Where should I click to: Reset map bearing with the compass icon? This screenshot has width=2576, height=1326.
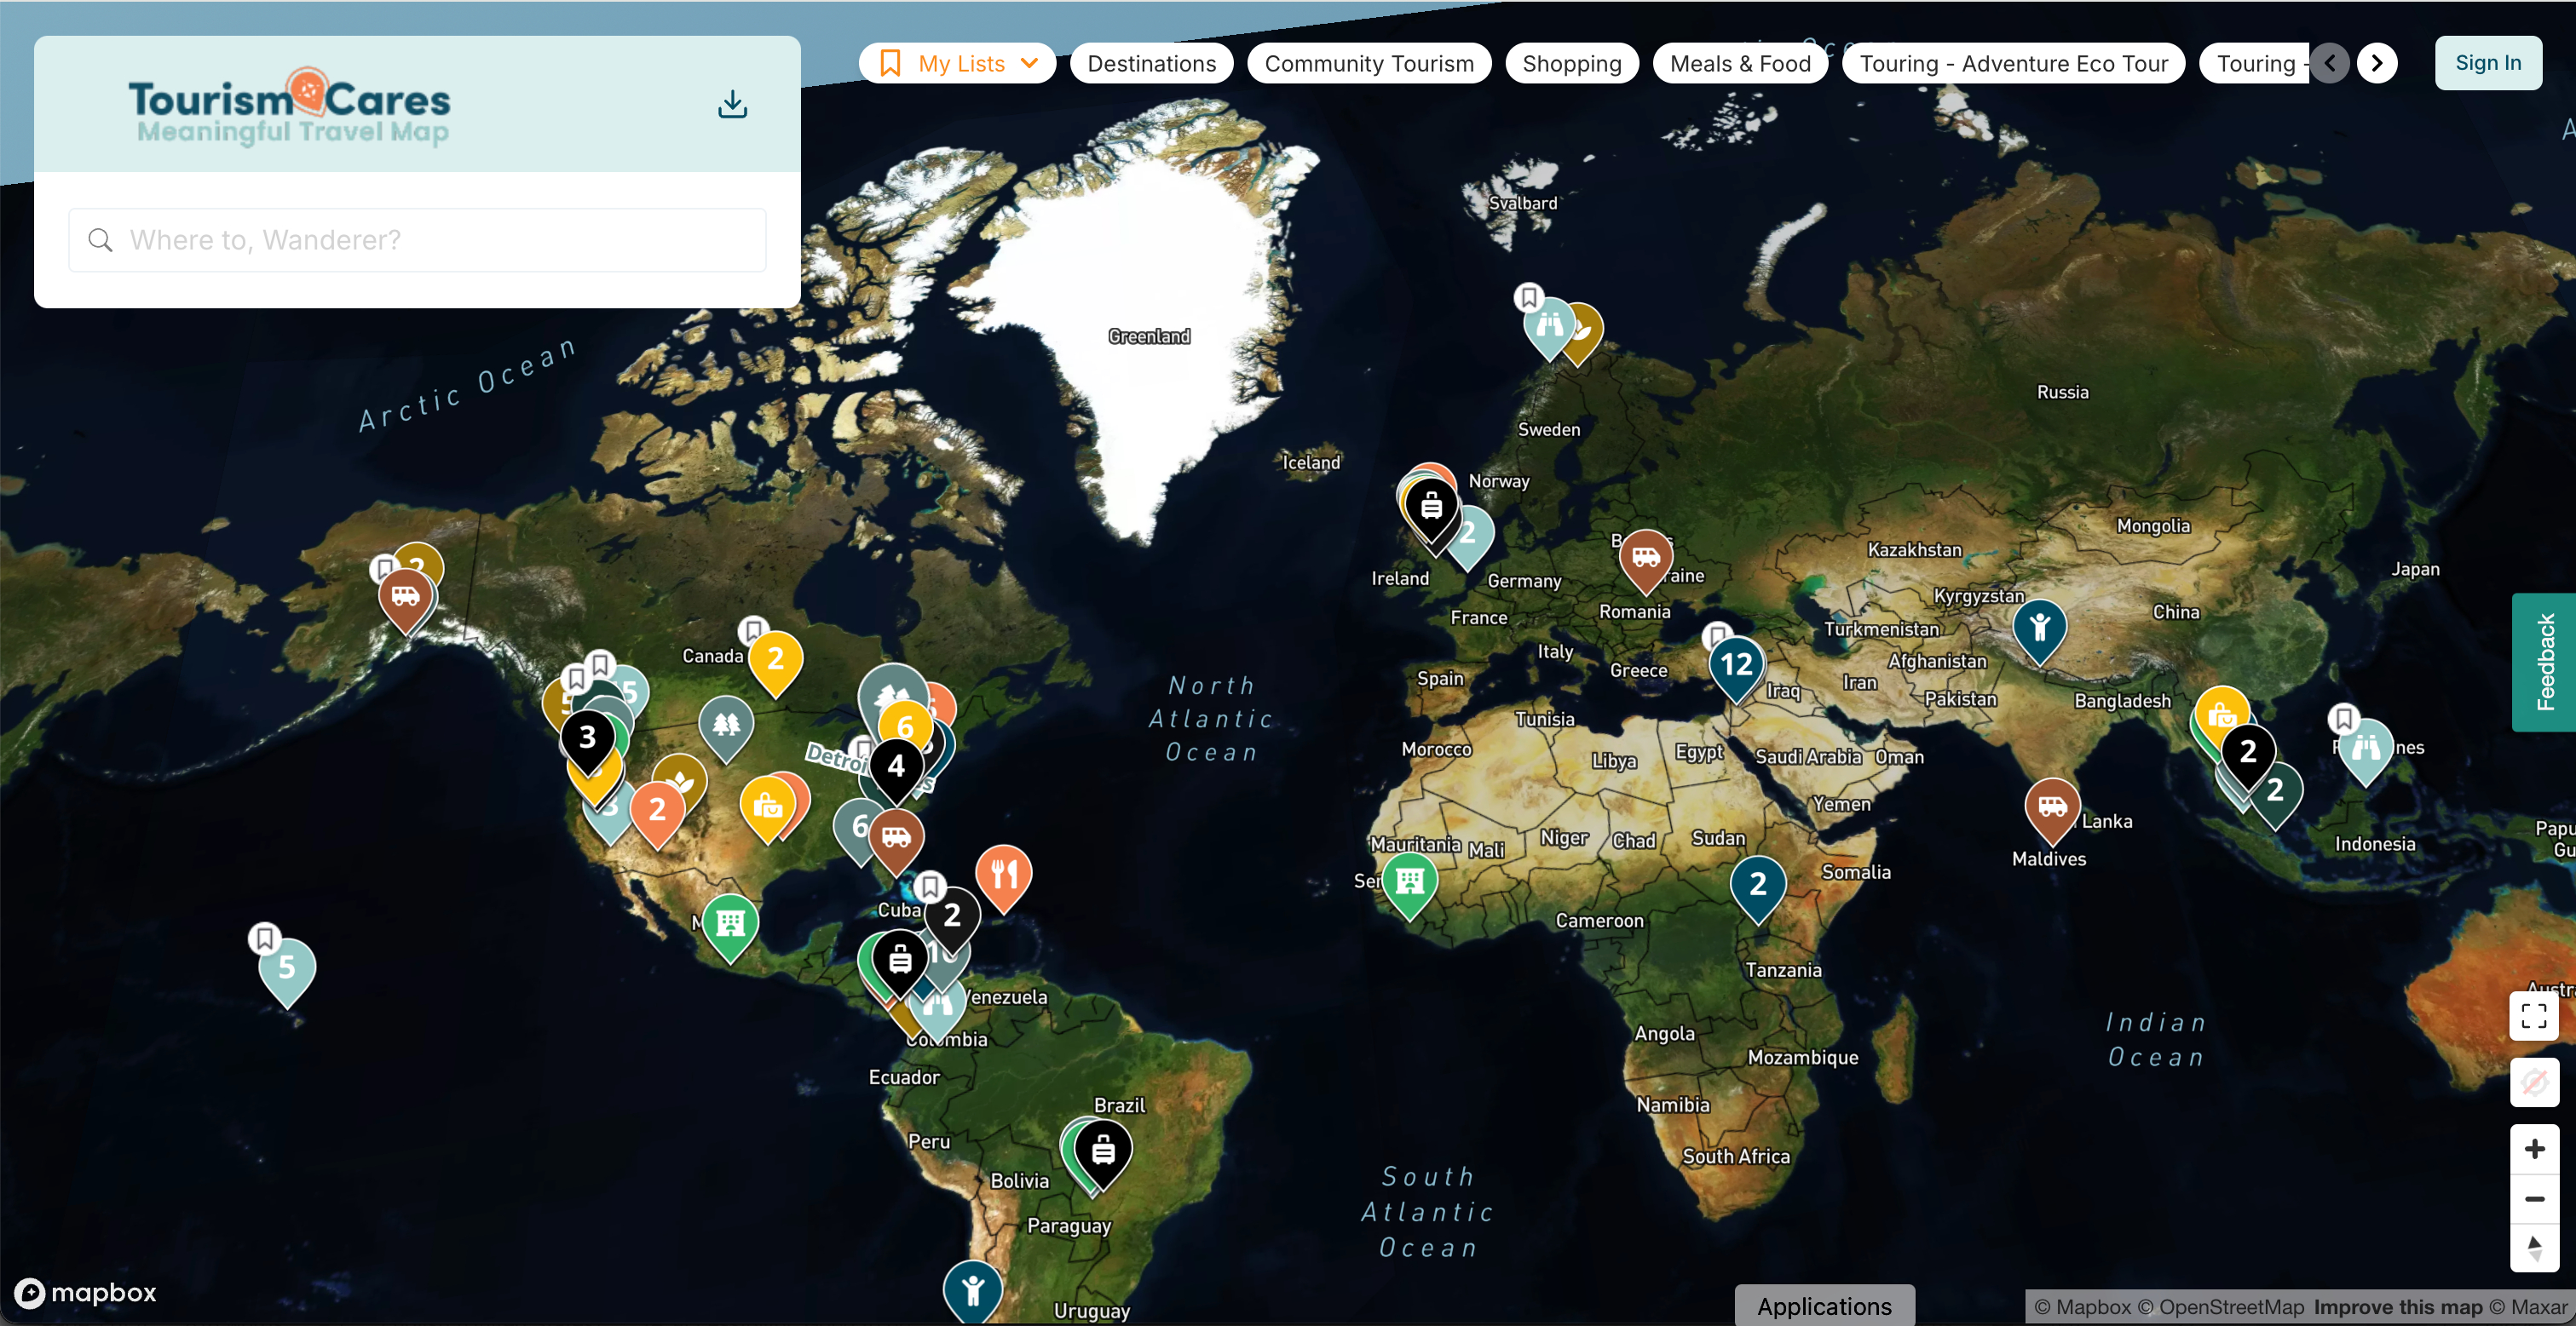click(x=2534, y=1246)
